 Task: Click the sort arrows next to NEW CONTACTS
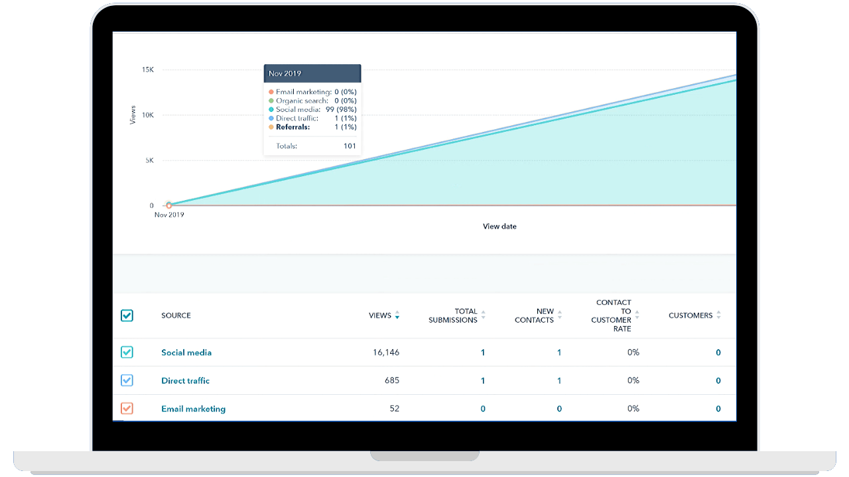(x=559, y=315)
